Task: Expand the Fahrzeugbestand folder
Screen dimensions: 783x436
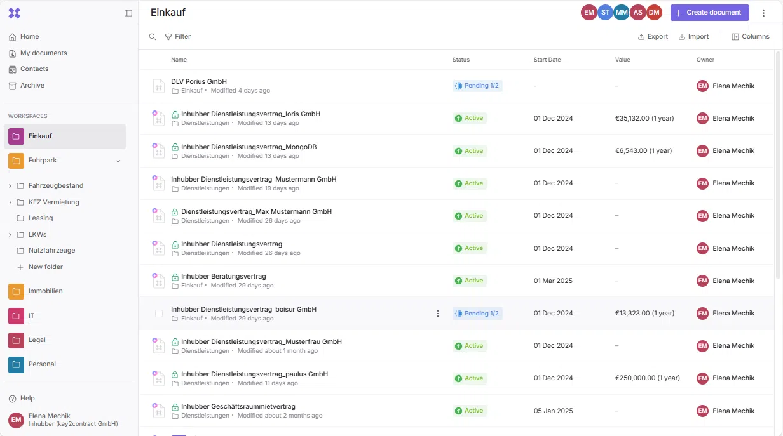Action: (10, 186)
